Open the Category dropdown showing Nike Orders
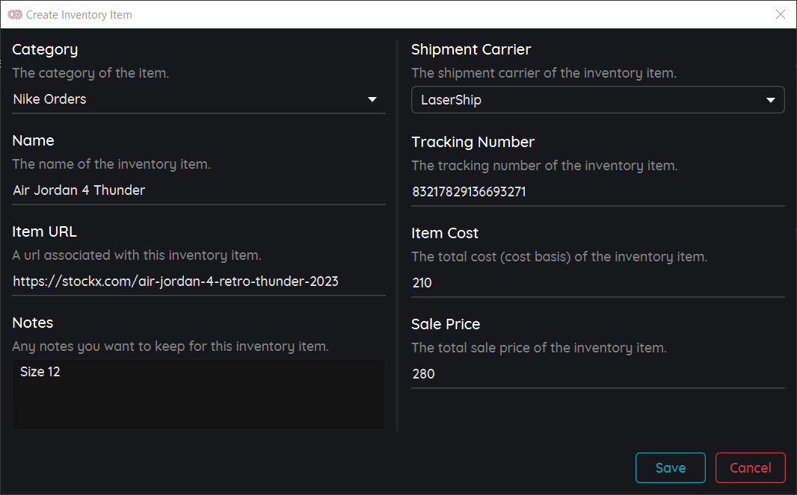This screenshot has width=797, height=495. point(187,99)
